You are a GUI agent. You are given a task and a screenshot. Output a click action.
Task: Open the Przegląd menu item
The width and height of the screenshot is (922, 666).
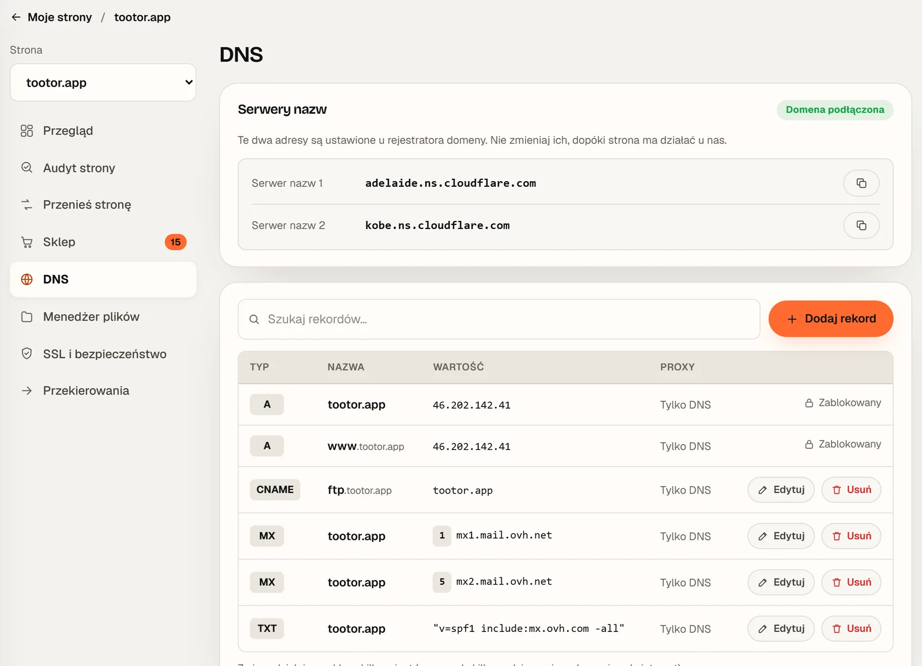click(103, 131)
